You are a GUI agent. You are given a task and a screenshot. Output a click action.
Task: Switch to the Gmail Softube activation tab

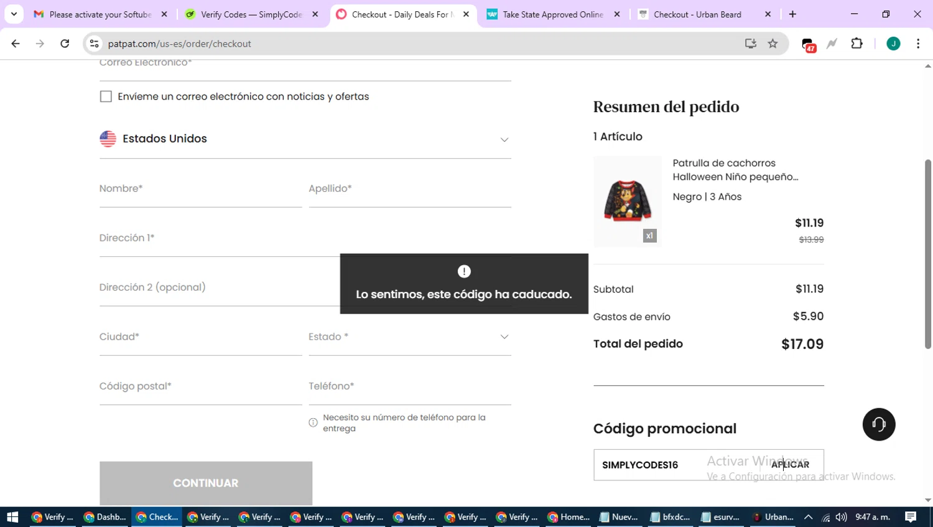pos(100,14)
